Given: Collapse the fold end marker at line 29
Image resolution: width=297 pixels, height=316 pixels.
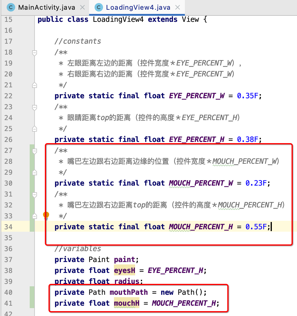Looking at the screenshot, I should coord(35,173).
